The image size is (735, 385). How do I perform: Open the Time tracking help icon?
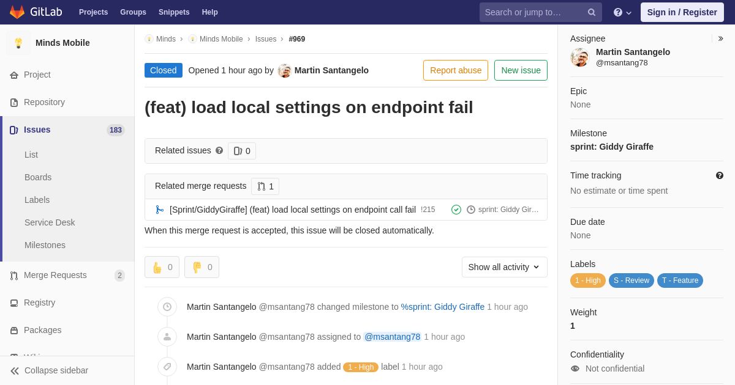click(720, 175)
